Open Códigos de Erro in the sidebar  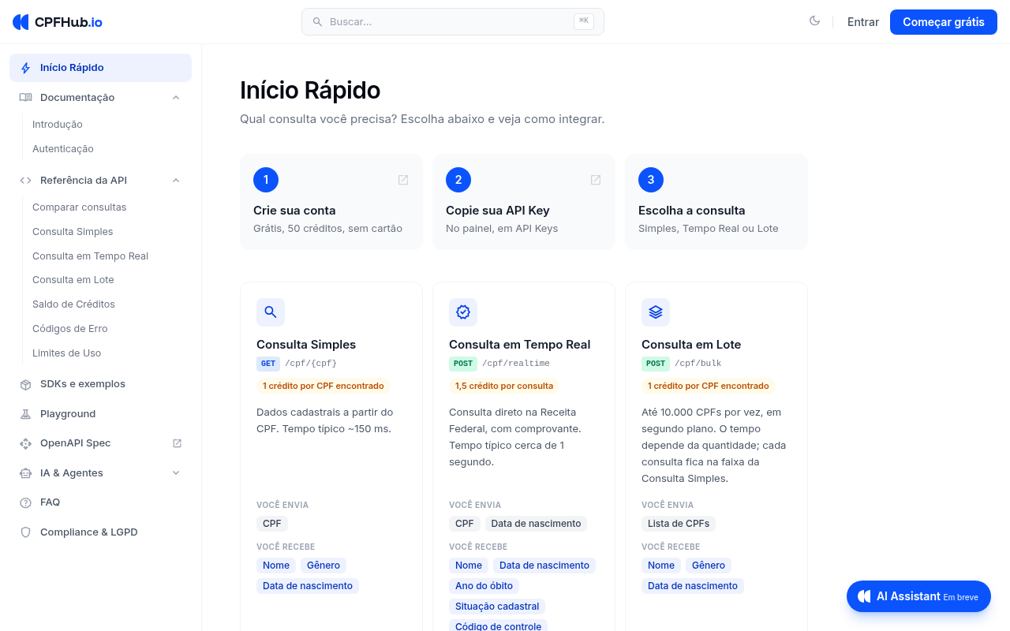(x=70, y=329)
